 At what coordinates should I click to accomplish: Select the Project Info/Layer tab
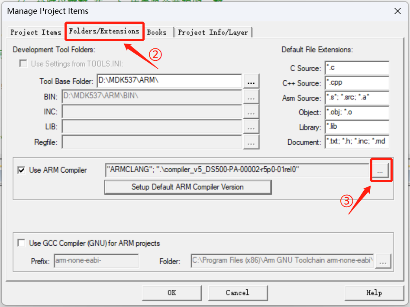213,32
